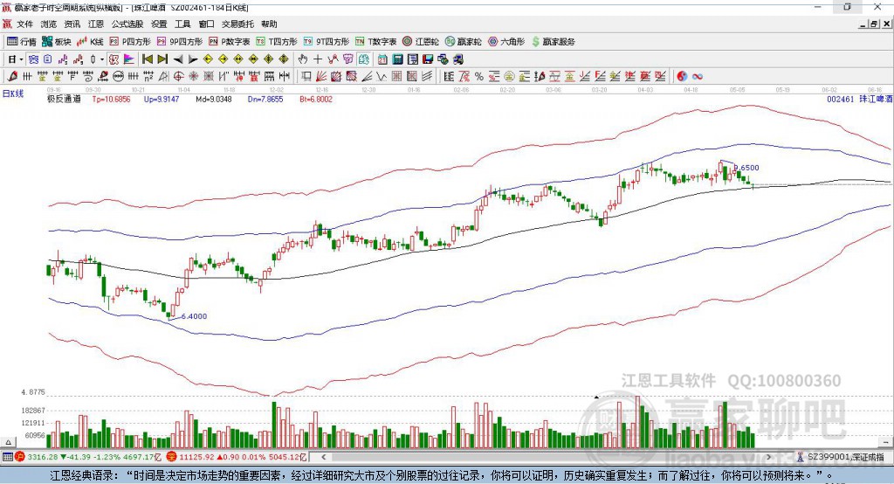
Task: Click the black right arrow icon
Action: coord(193,59)
